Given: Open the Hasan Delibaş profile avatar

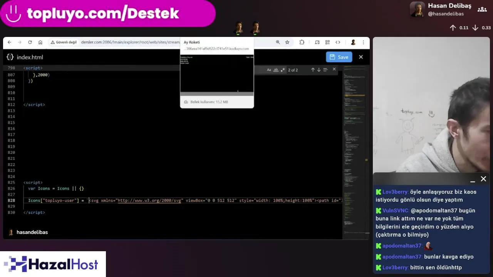Looking at the screenshot, I should click(x=417, y=10).
